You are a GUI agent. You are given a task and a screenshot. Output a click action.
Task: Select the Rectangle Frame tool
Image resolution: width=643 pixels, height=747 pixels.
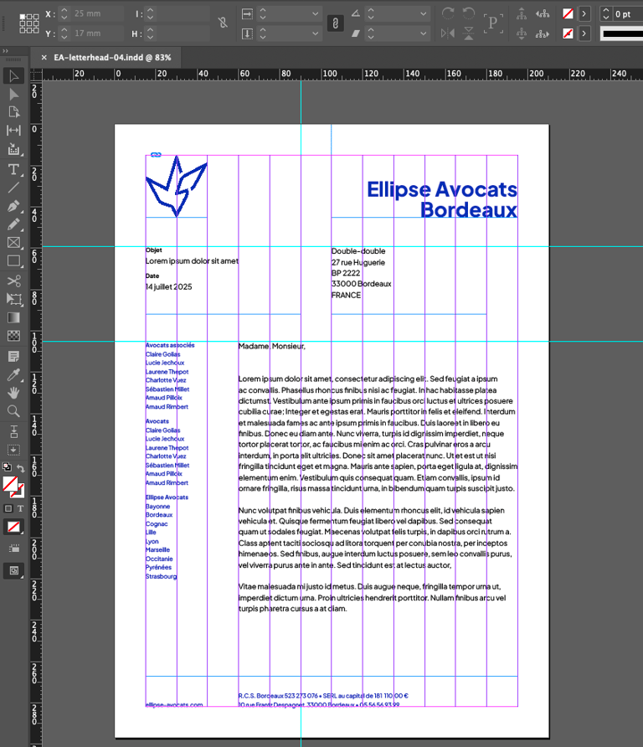pos(13,243)
